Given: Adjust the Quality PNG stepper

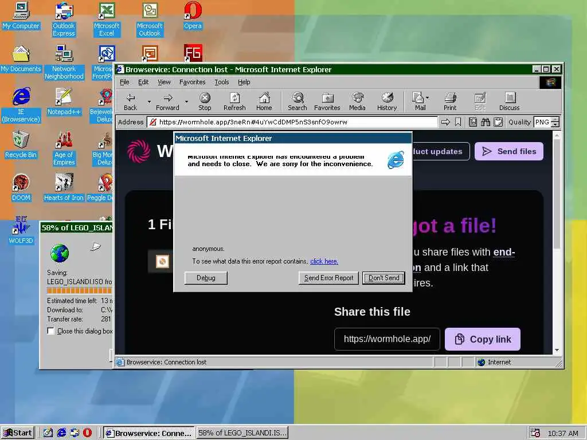Looking at the screenshot, I should pos(555,122).
